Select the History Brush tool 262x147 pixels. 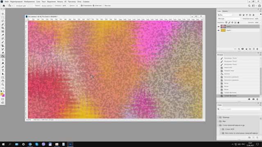pos(3,49)
